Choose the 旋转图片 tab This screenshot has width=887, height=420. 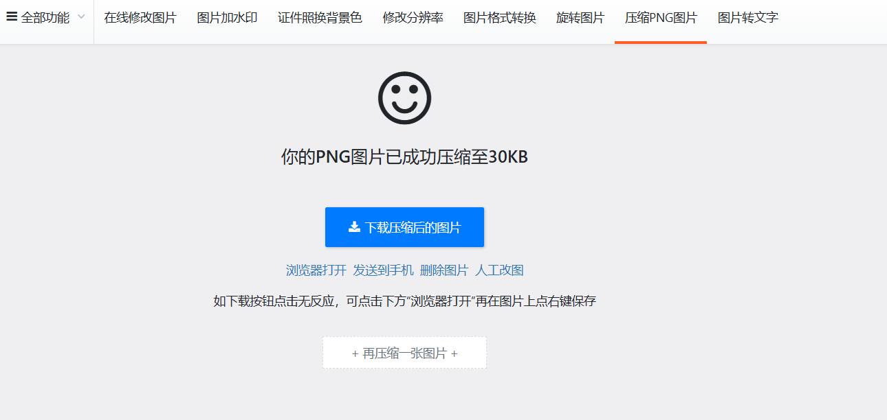click(x=580, y=18)
